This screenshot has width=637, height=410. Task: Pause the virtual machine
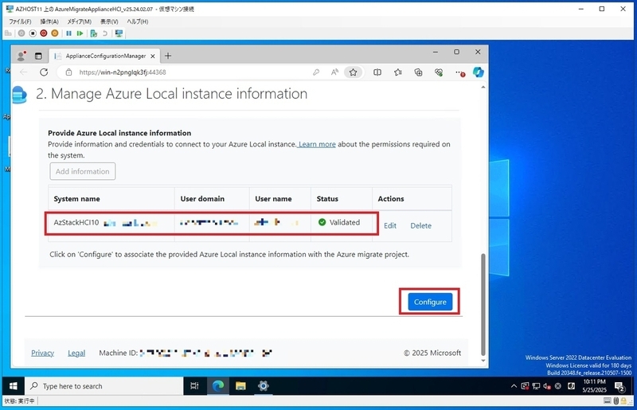click(68, 33)
